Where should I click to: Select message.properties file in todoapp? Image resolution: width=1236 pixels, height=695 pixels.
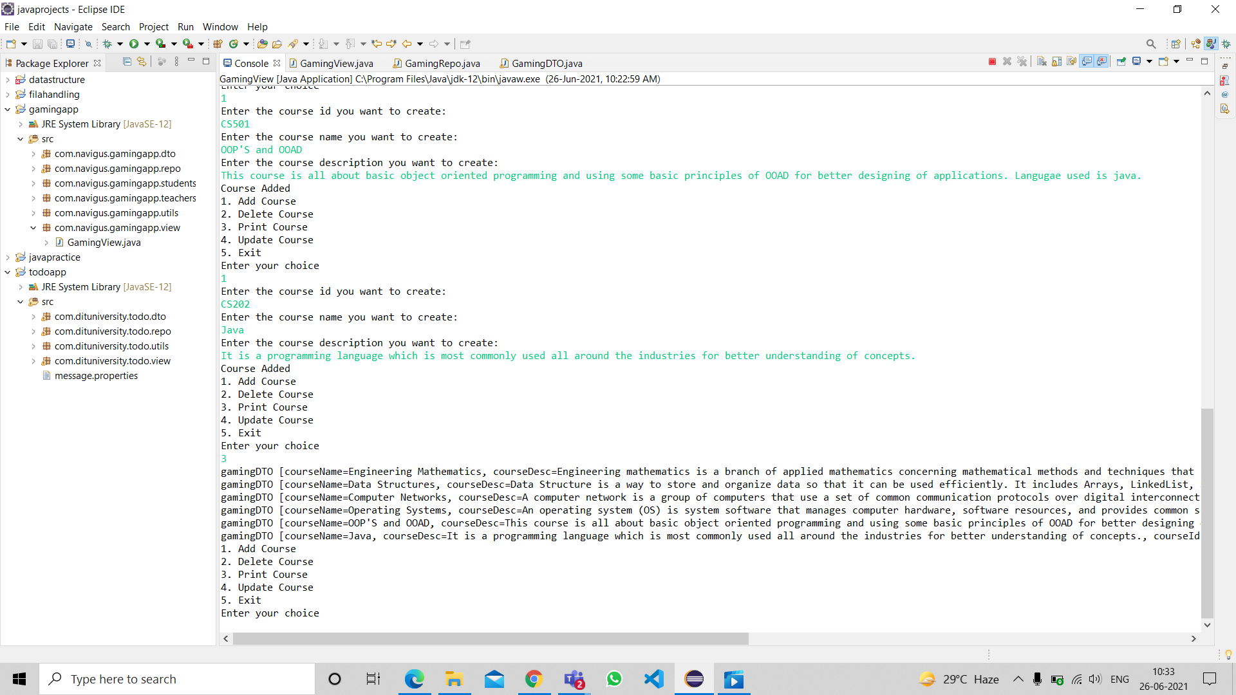pos(96,376)
